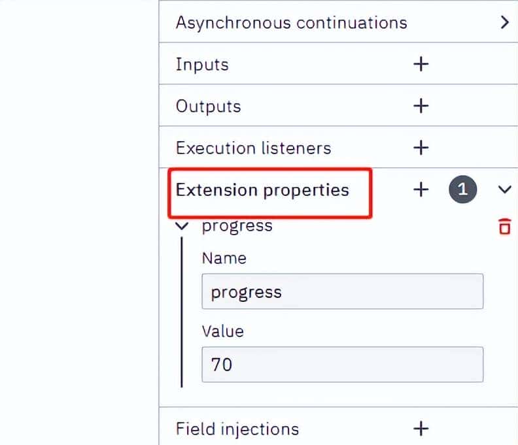Click the Name label above the field
Viewport: 518px width, 445px height.
pyautogui.click(x=224, y=258)
